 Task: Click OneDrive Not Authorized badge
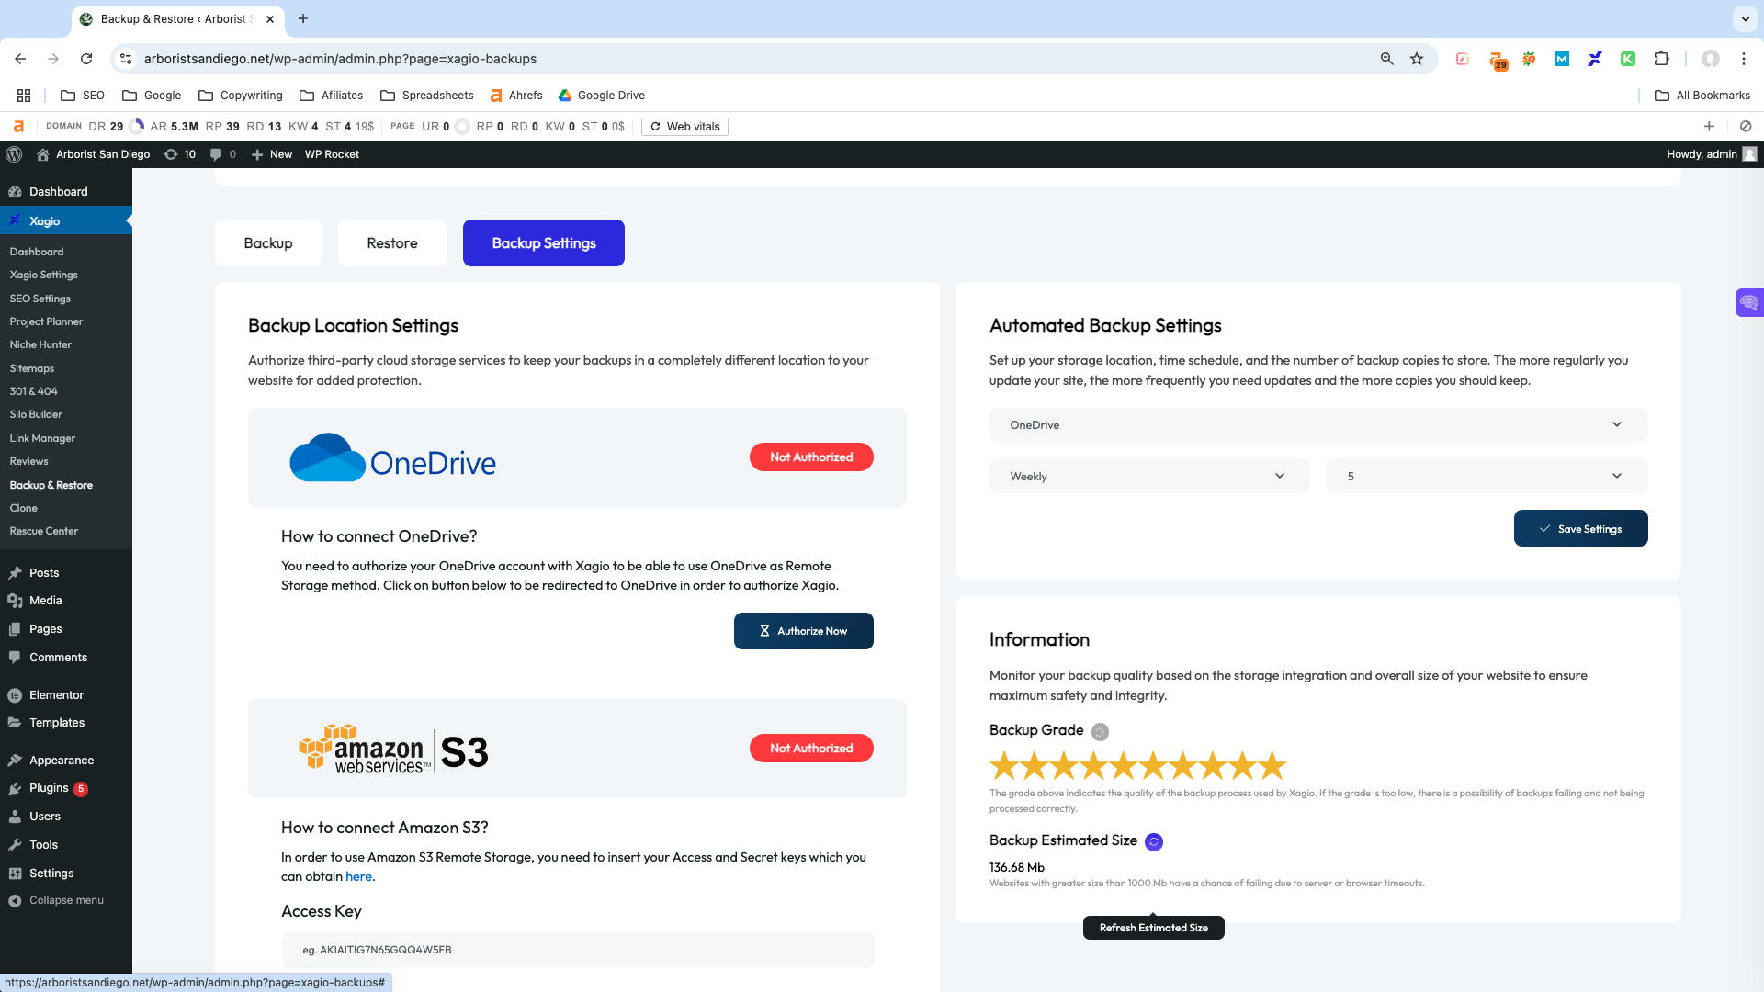click(x=811, y=457)
